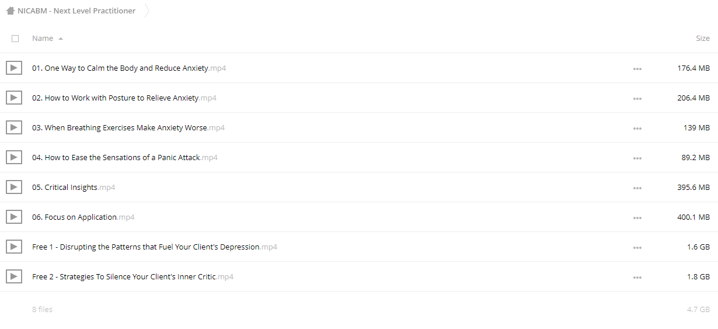Click video icon for Panic Attack file

point(14,157)
